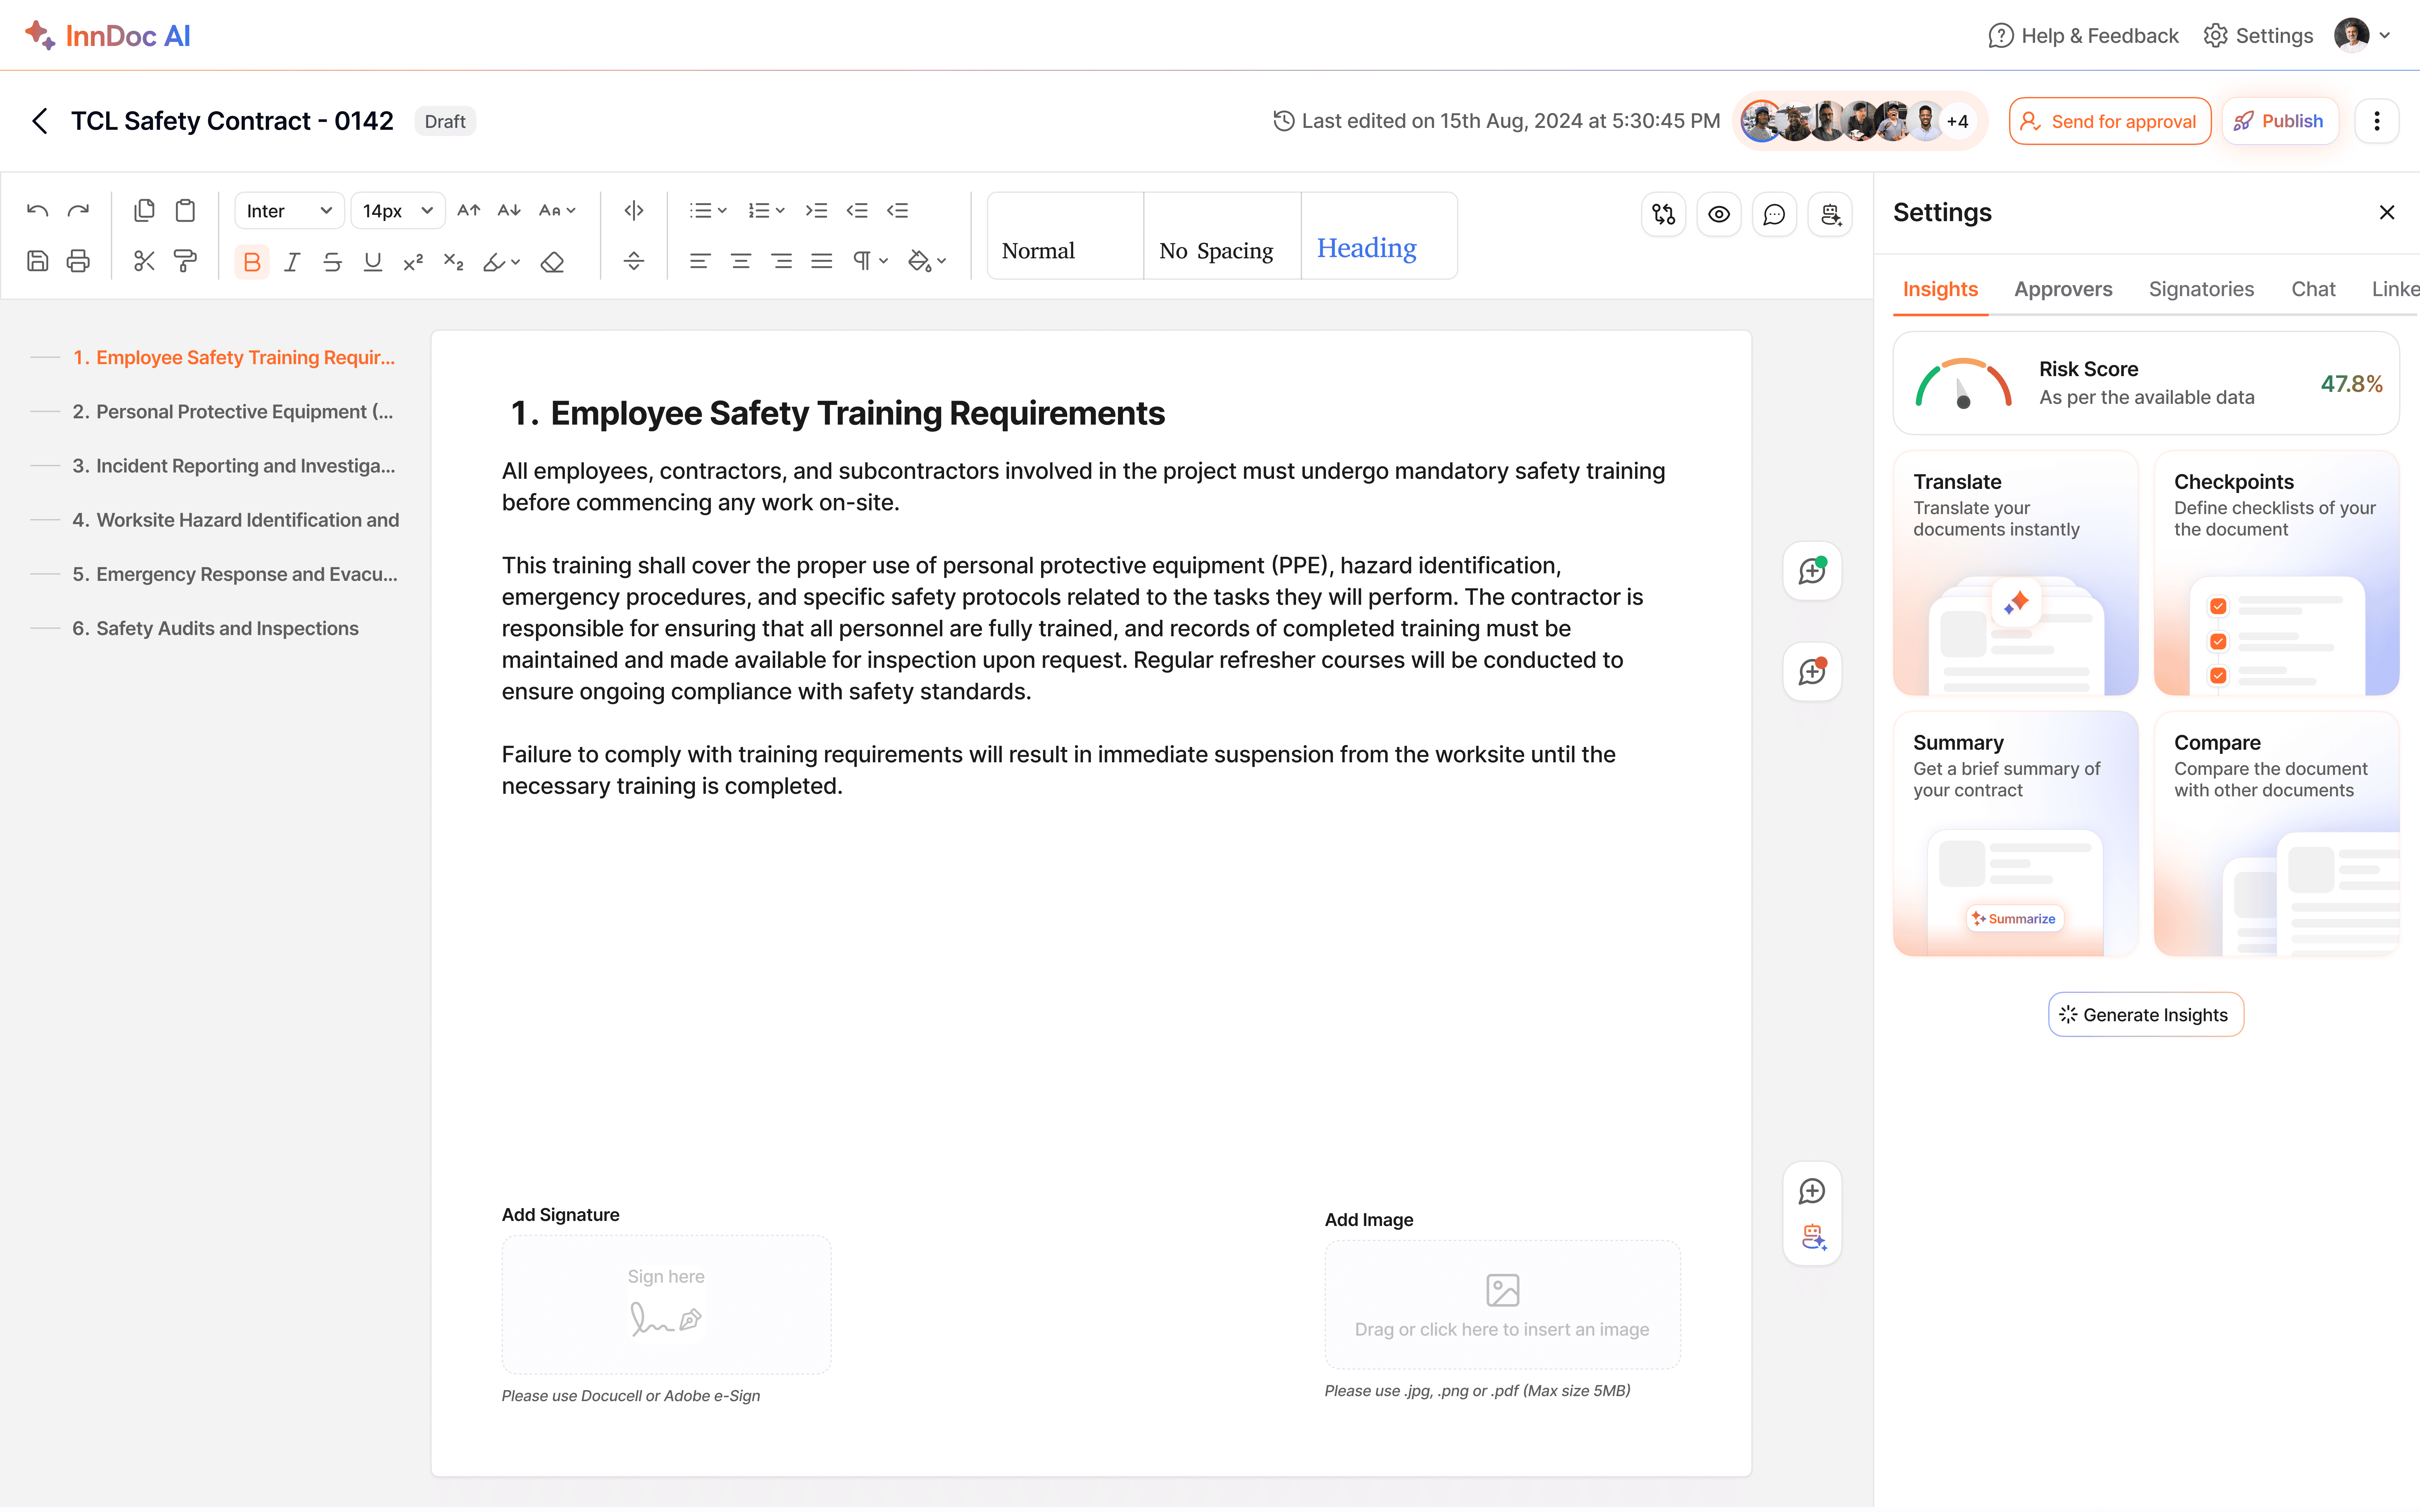Toggle bold formatting button
The image size is (2420, 1512).
point(251,262)
